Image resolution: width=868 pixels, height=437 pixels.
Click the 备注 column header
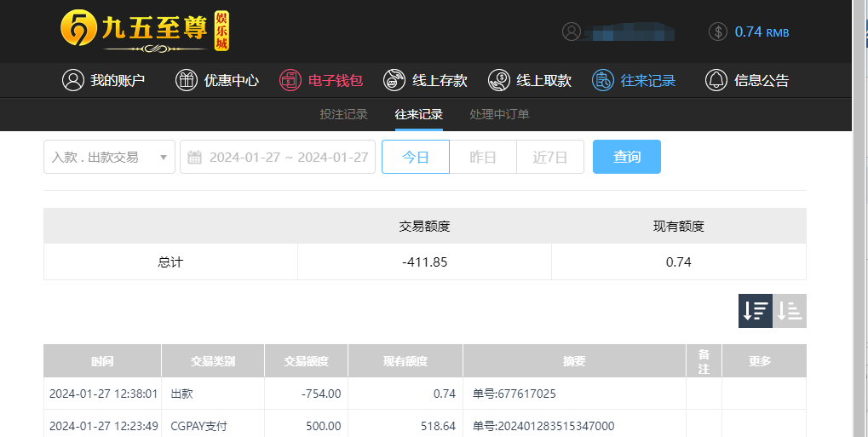coord(704,361)
